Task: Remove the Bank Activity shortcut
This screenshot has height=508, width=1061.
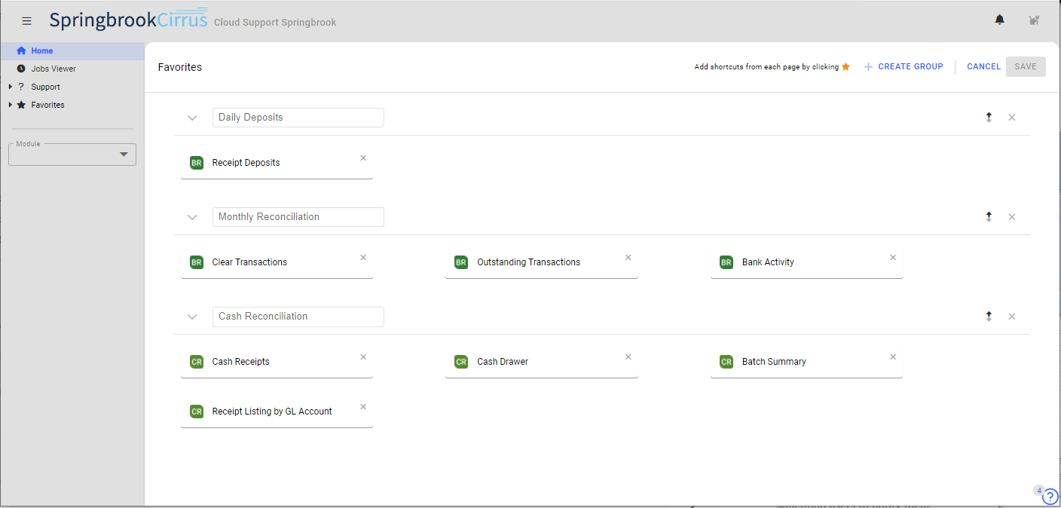Action: tap(893, 258)
